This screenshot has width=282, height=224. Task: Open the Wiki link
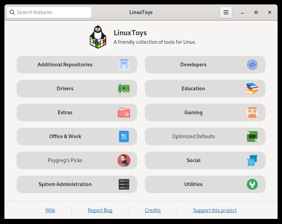(x=50, y=210)
